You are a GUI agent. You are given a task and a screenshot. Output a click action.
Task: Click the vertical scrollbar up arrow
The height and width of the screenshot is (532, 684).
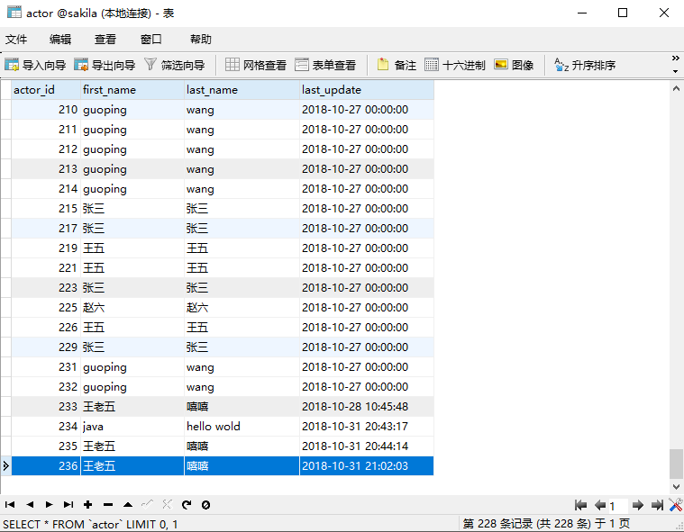676,88
